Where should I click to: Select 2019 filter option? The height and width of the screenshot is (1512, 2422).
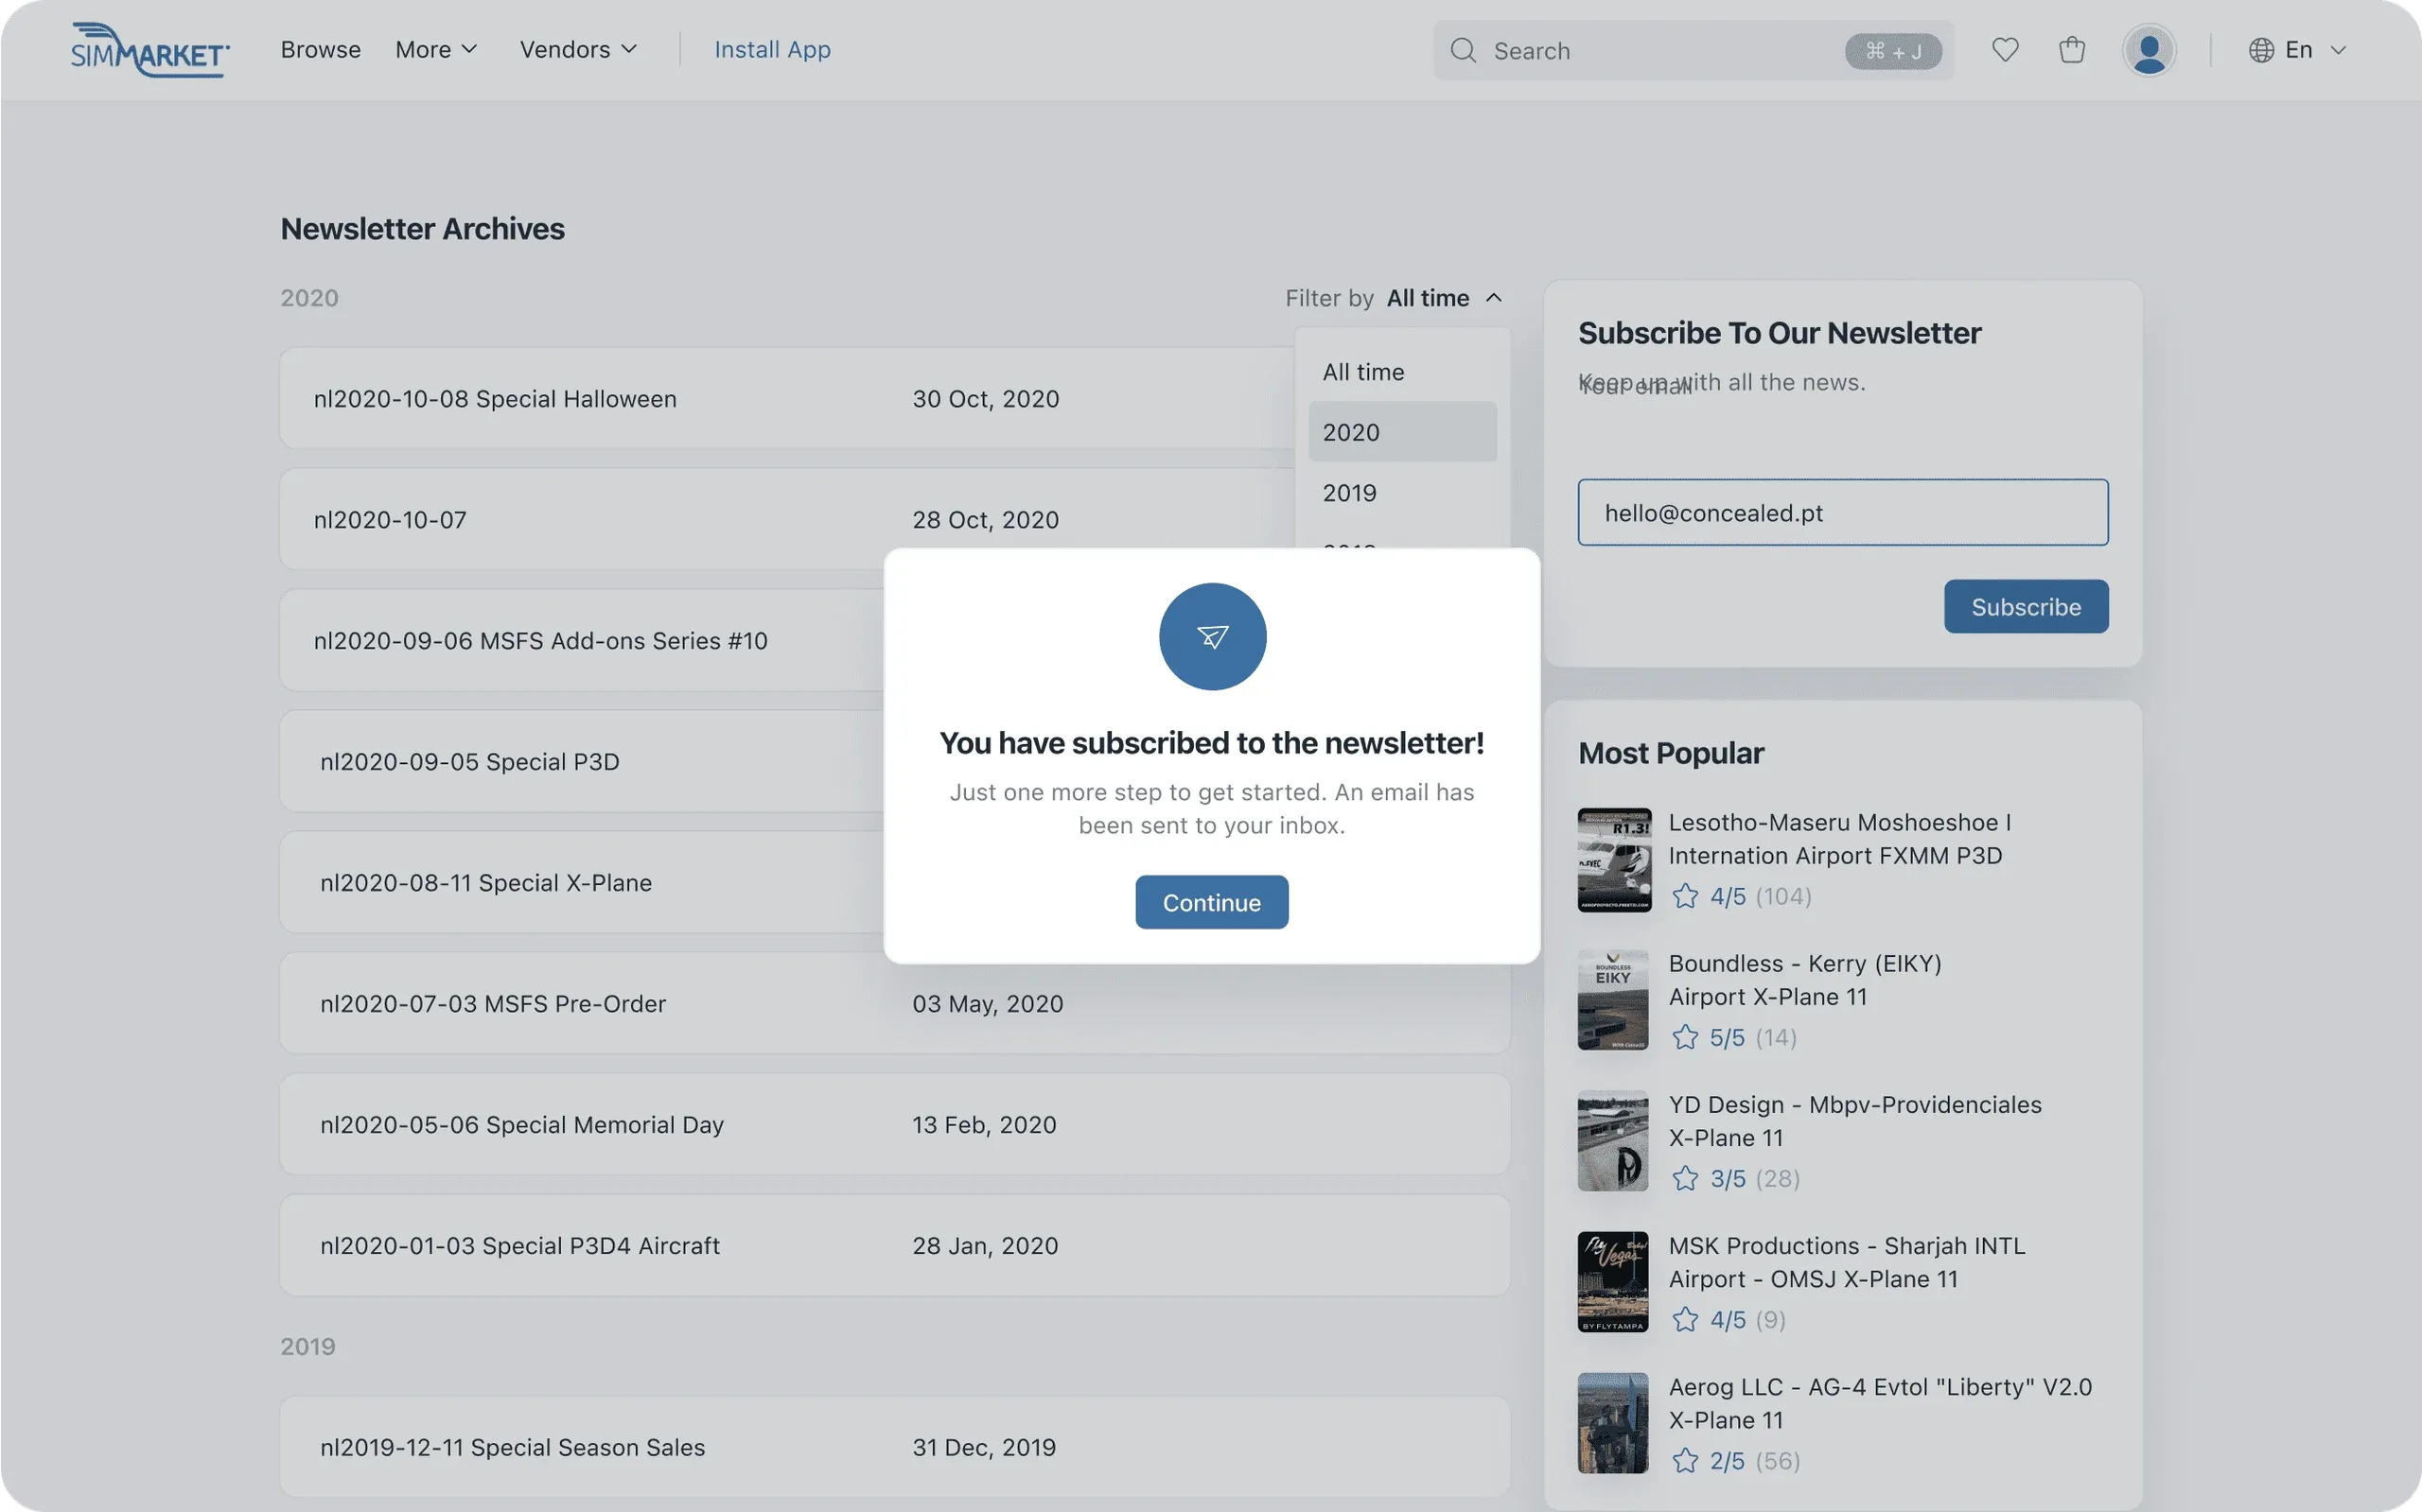tap(1402, 492)
